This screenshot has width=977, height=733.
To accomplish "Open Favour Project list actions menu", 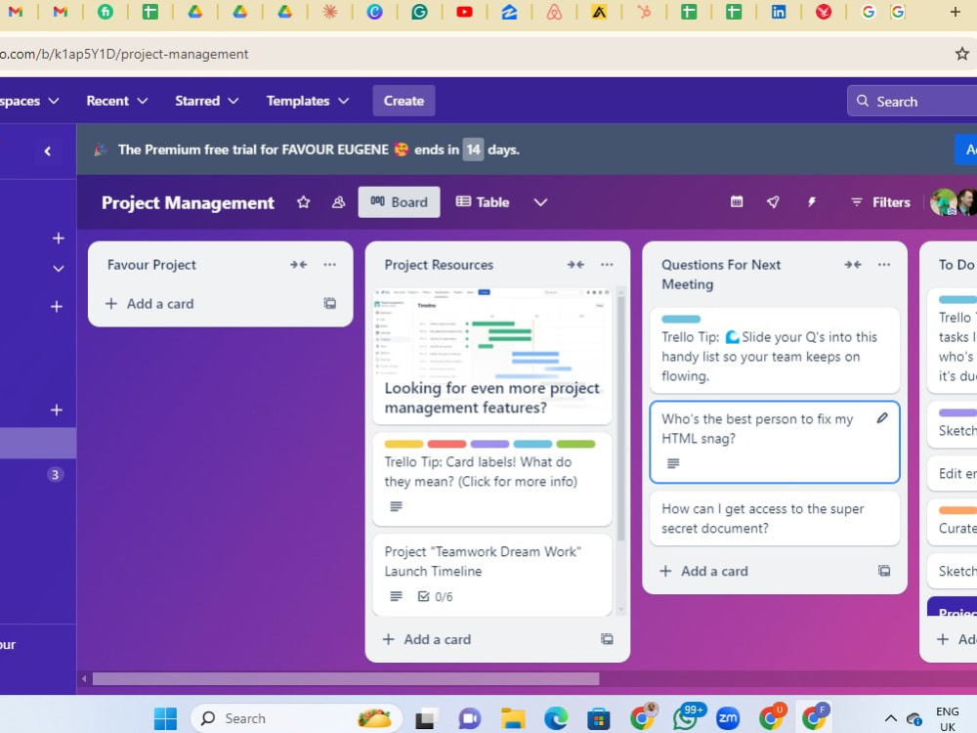I will (x=329, y=264).
